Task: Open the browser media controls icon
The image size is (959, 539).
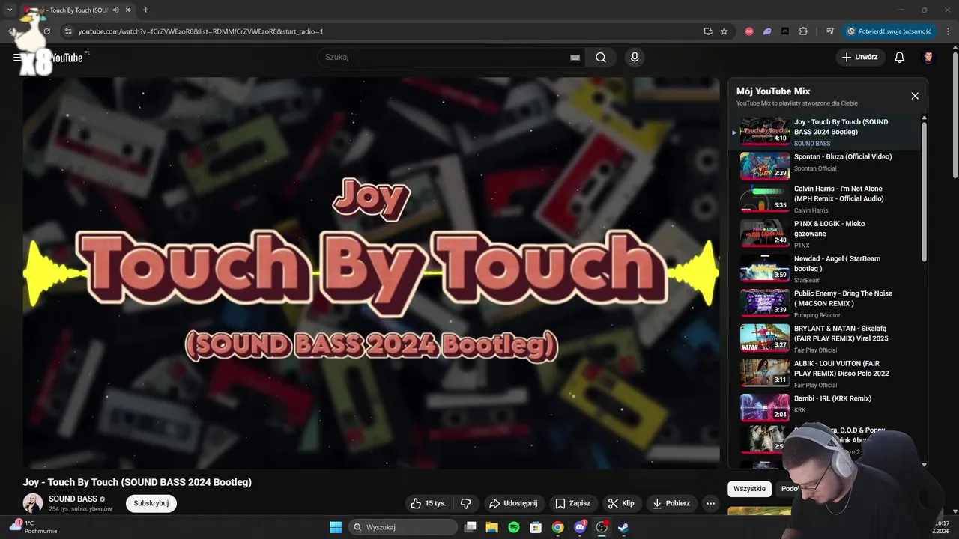Action: point(830,31)
